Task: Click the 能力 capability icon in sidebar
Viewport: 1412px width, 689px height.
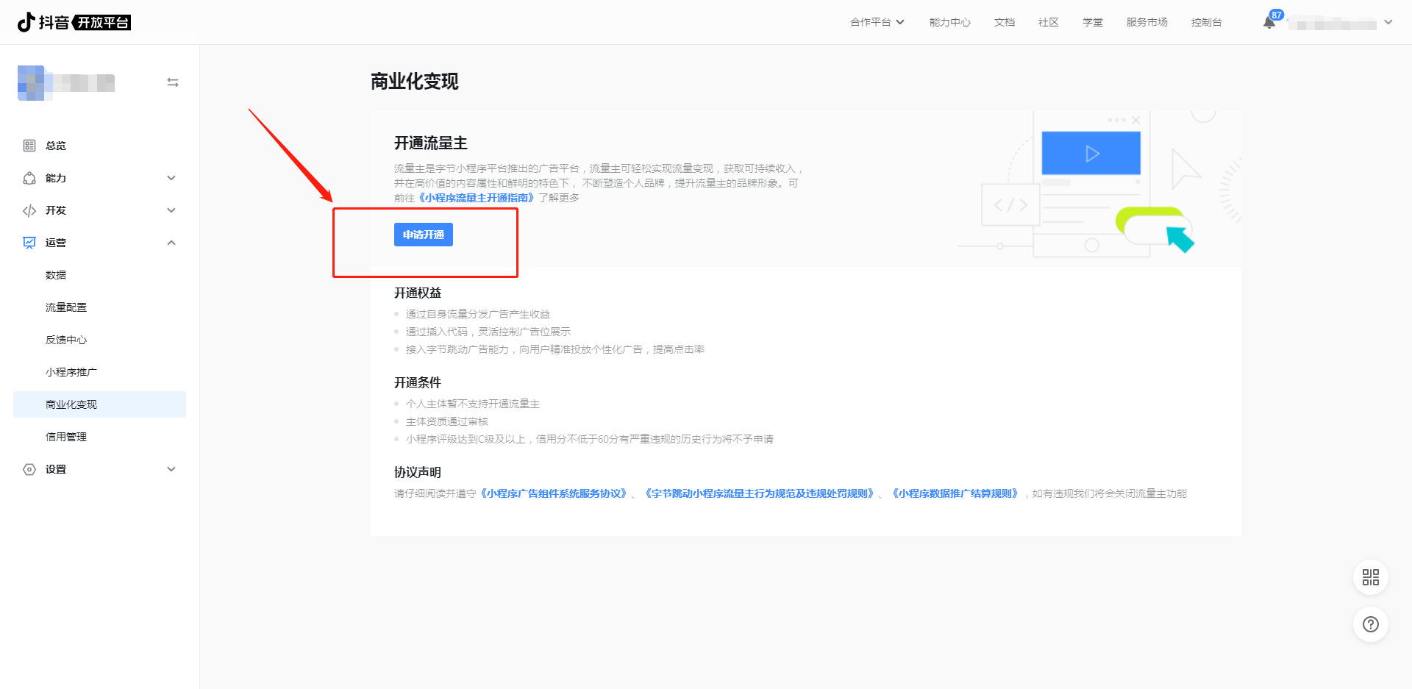Action: (x=29, y=178)
